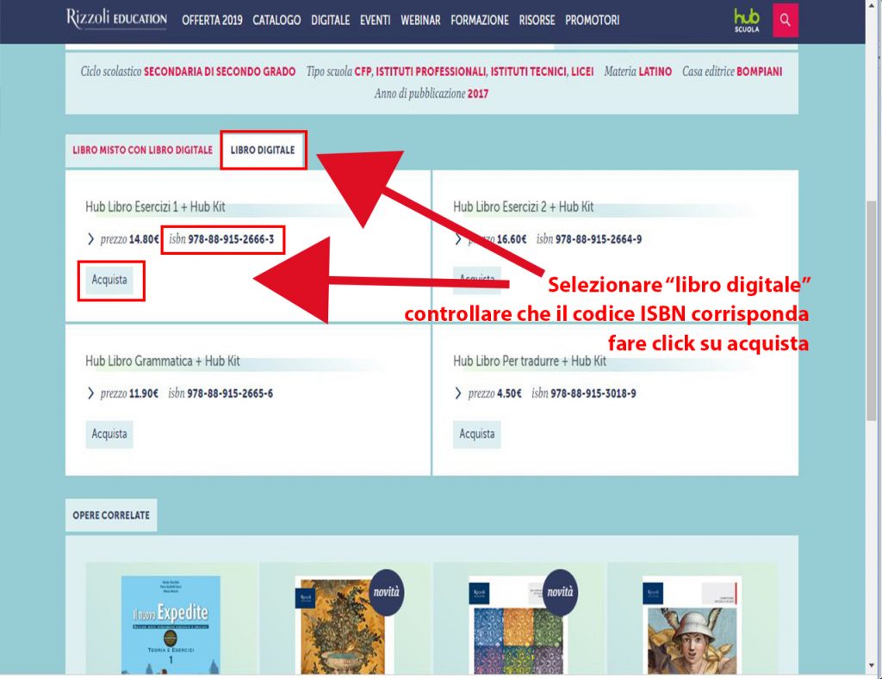This screenshot has width=882, height=679.
Task: Click the vertical scrollbar thumb
Action: coord(872,311)
